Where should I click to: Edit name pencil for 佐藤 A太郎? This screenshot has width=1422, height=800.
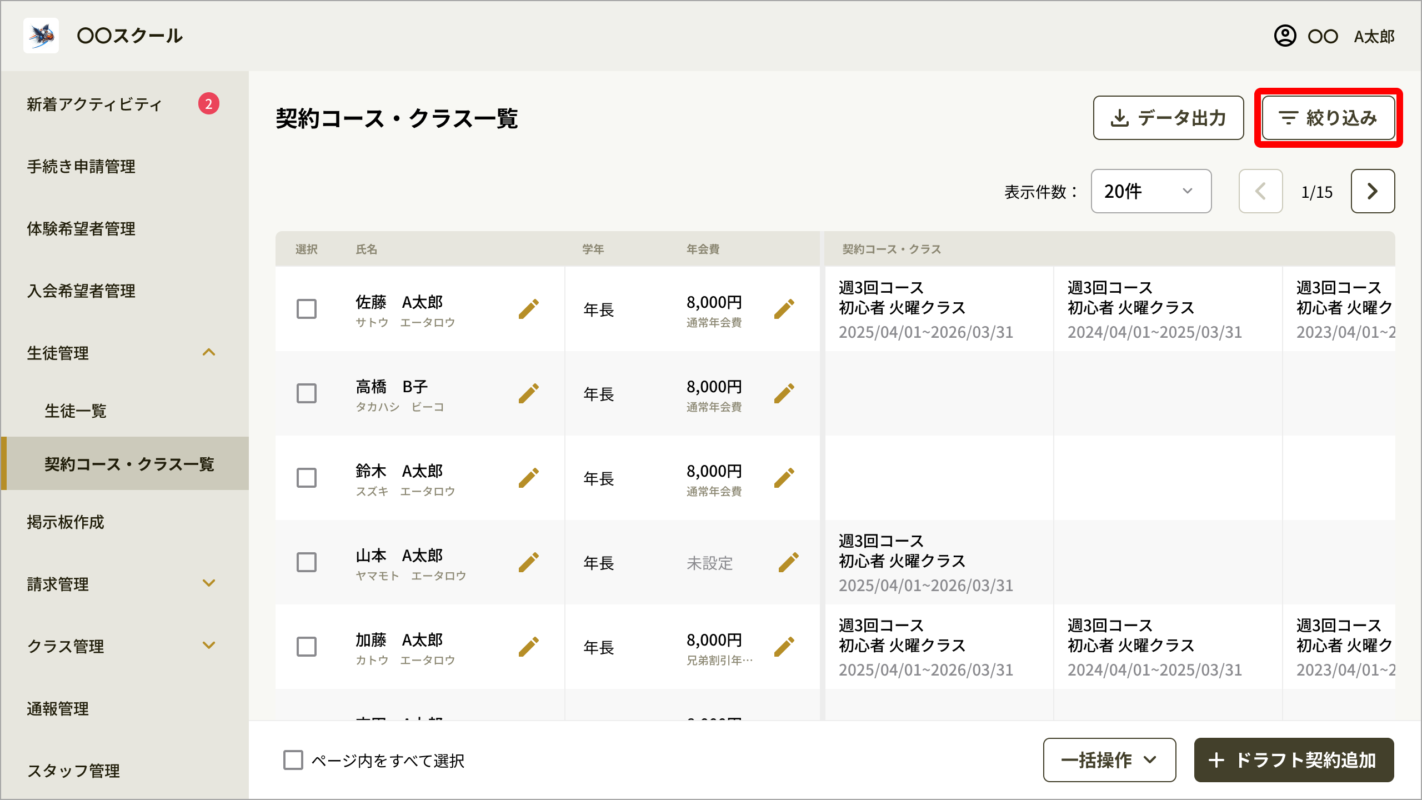click(529, 309)
